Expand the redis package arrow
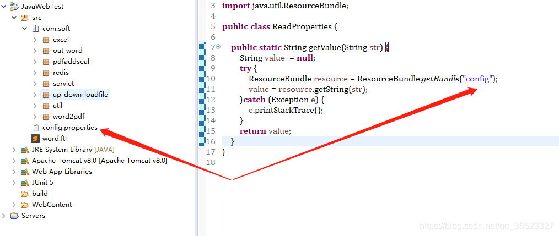 [35, 73]
